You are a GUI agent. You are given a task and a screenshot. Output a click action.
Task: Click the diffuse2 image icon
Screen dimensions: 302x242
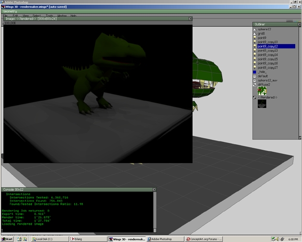pyautogui.click(x=255, y=85)
